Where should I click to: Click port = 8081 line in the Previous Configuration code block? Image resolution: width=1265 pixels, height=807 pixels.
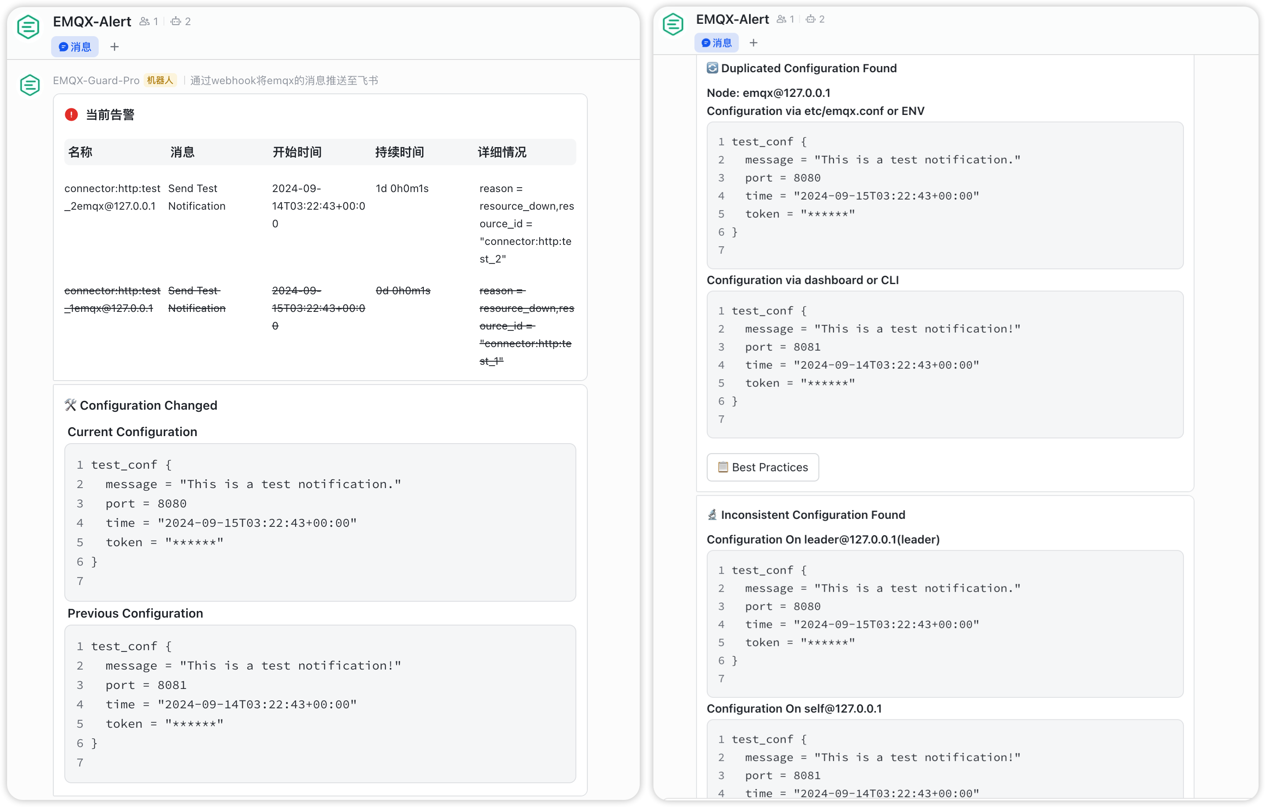146,685
